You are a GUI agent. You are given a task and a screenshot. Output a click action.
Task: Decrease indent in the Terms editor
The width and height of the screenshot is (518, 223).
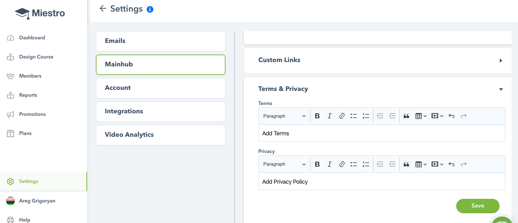(x=393, y=116)
